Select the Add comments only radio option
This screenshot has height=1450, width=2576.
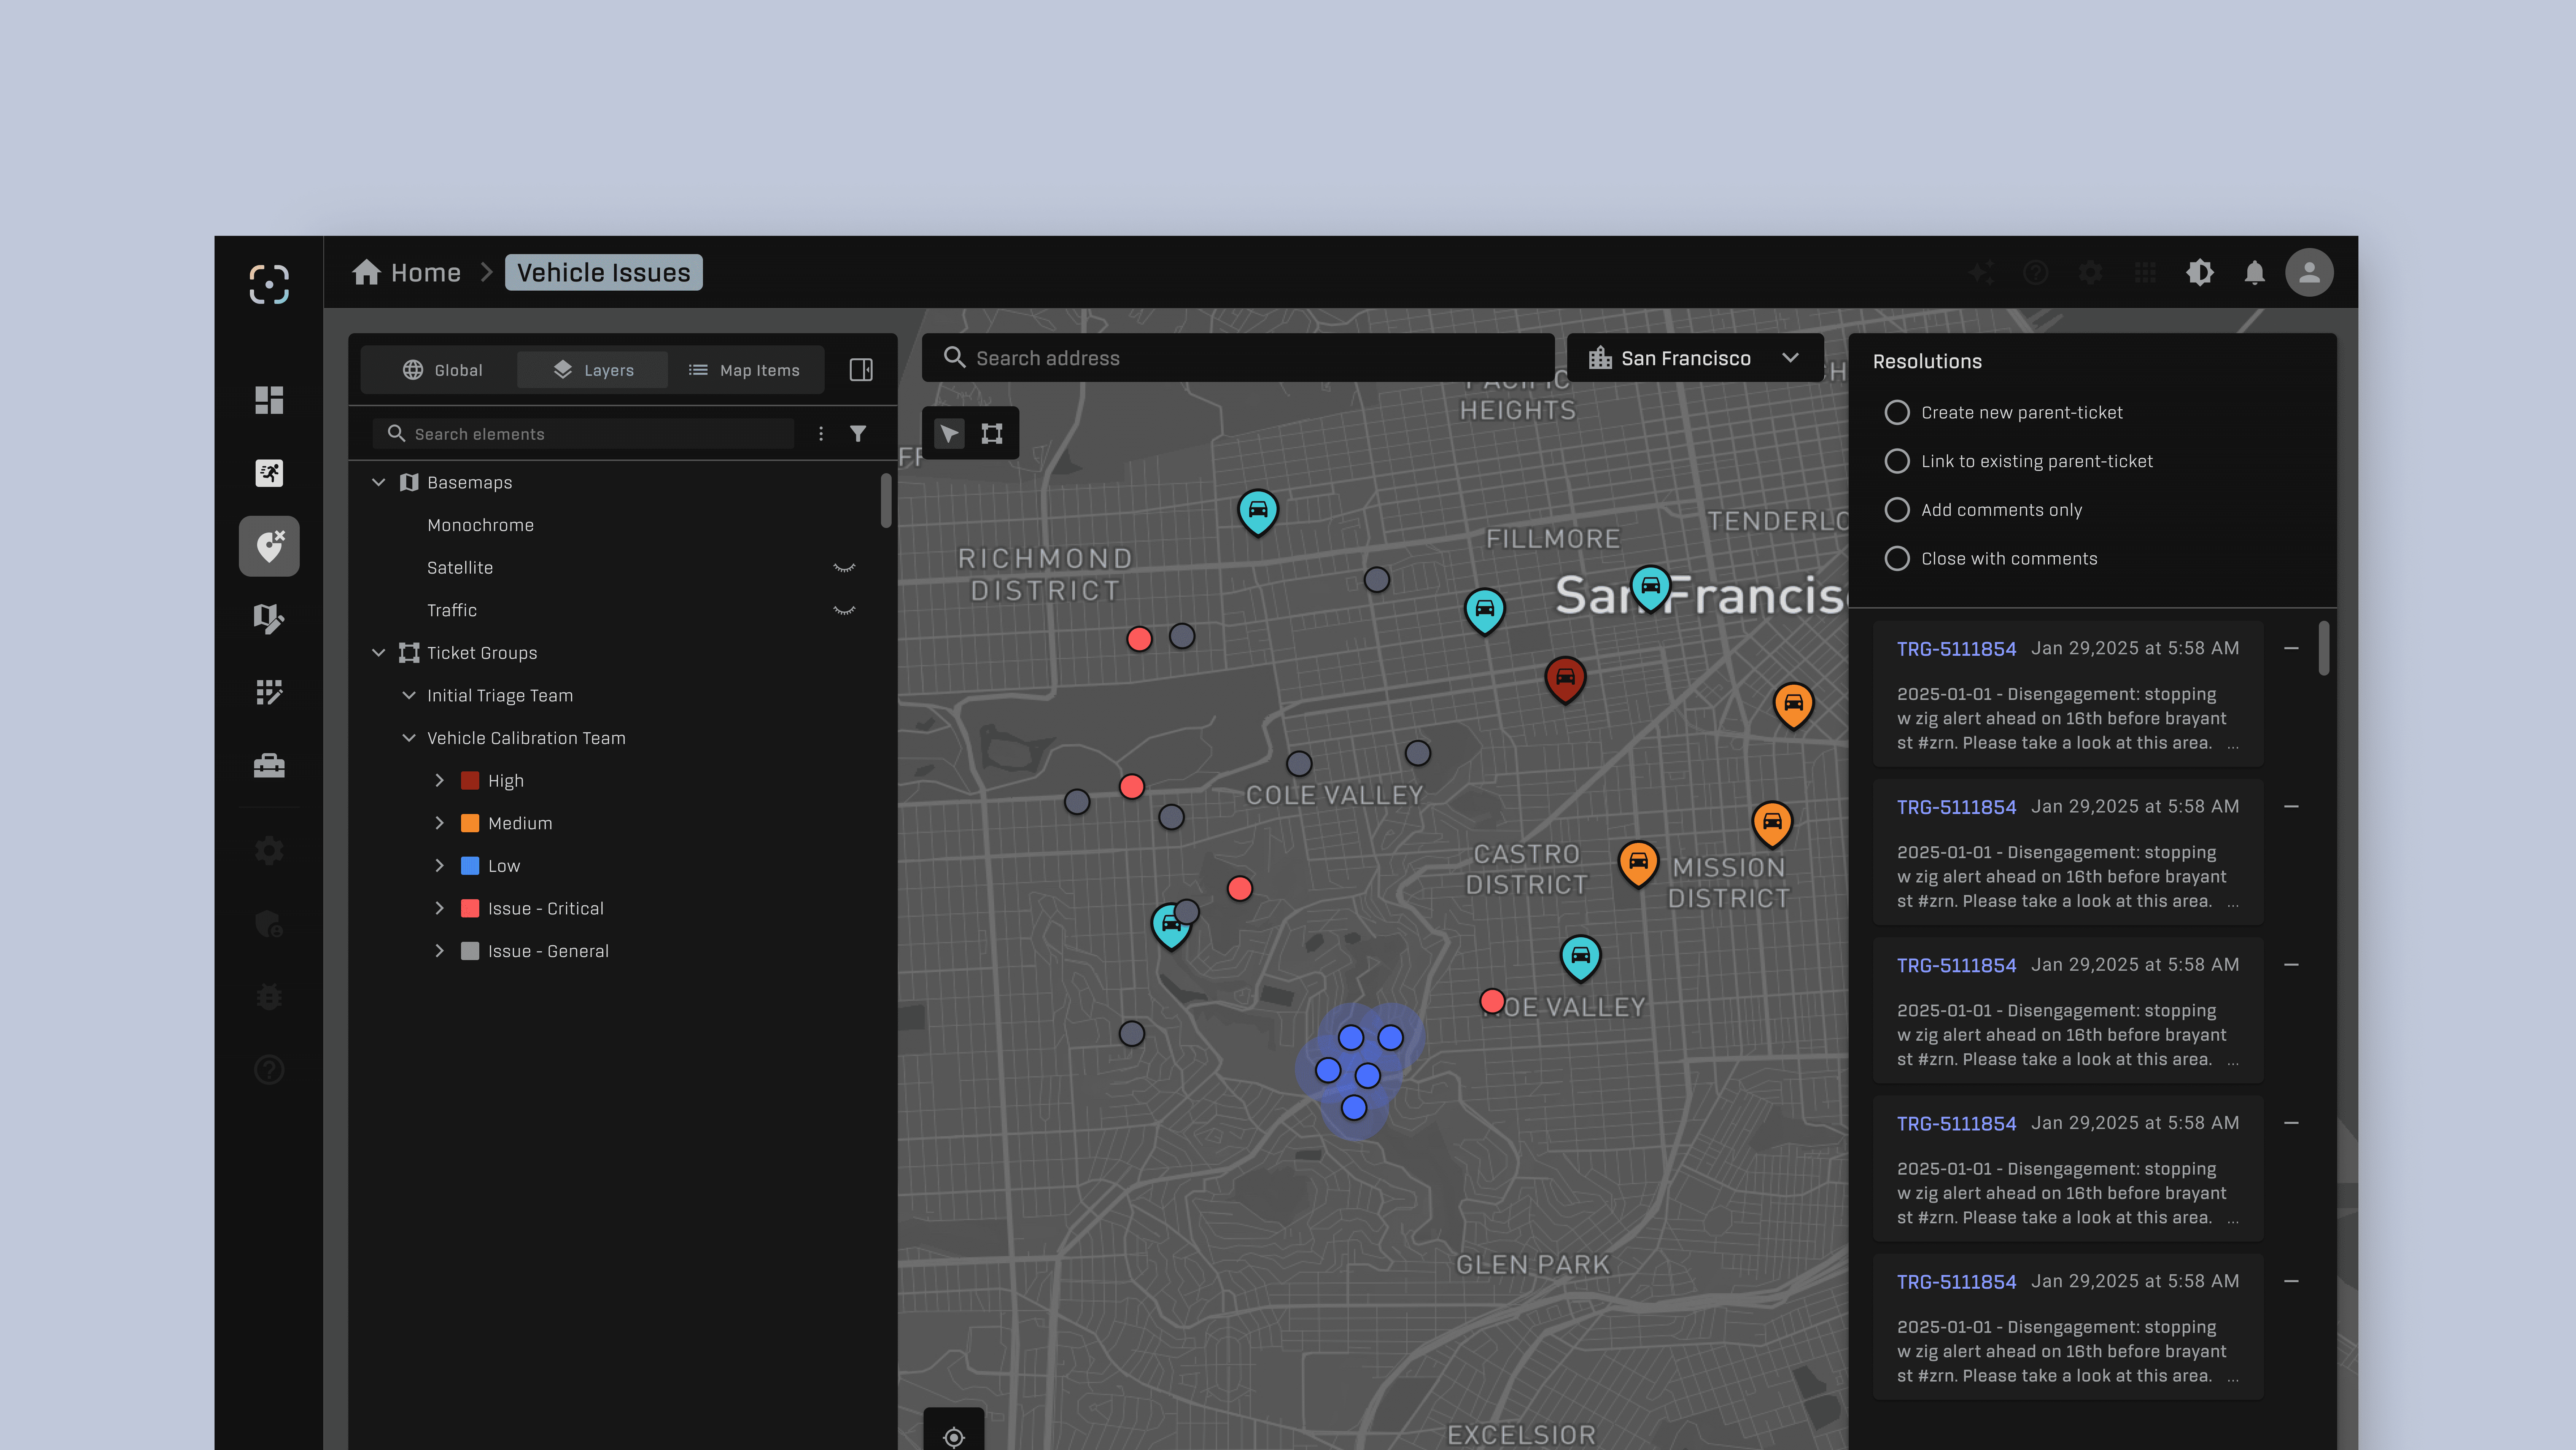1897,510
